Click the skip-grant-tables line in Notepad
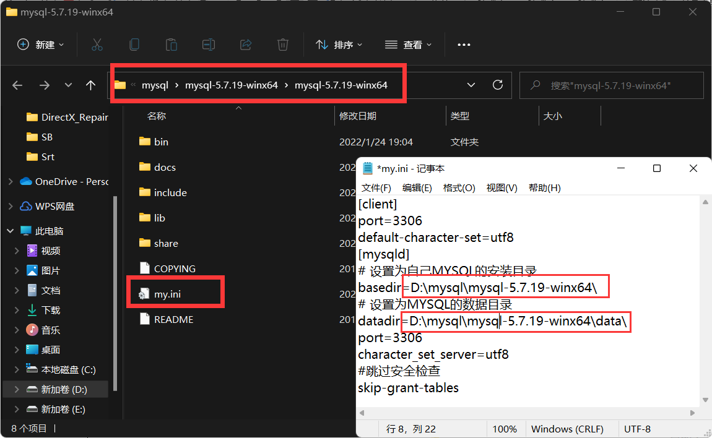This screenshot has height=438, width=712. (x=408, y=388)
